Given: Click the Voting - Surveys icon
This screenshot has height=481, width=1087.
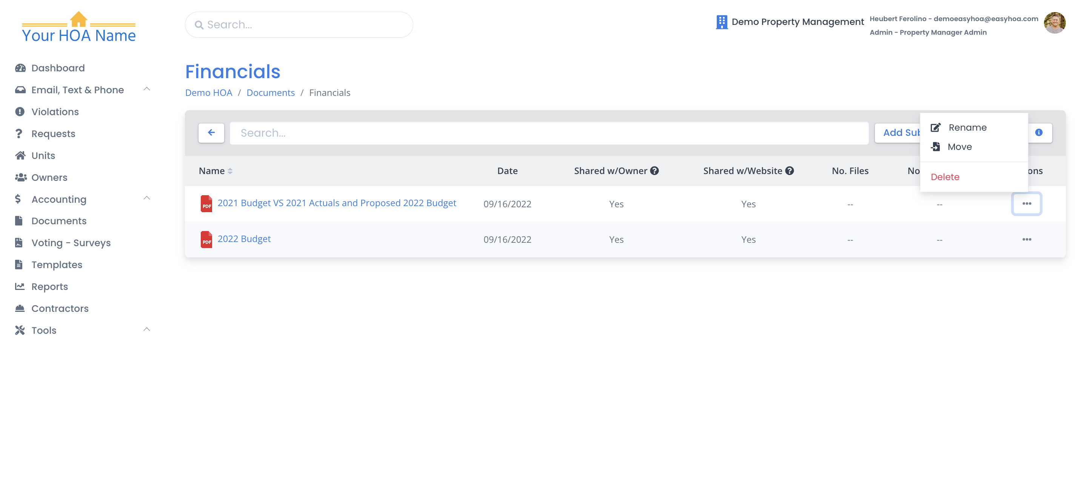Looking at the screenshot, I should point(18,243).
